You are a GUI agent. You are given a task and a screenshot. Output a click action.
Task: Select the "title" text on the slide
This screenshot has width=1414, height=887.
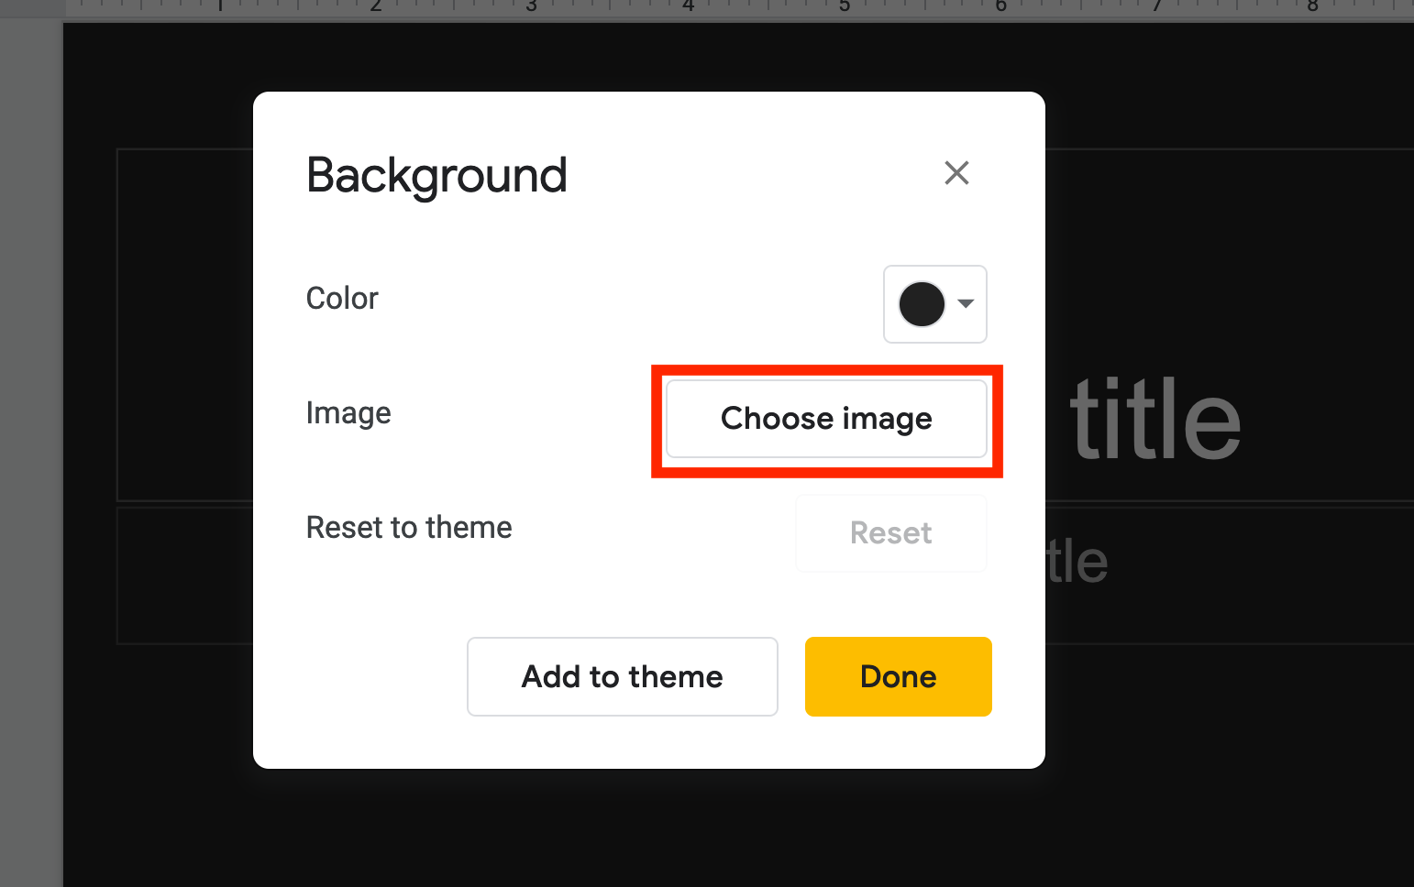click(1154, 422)
